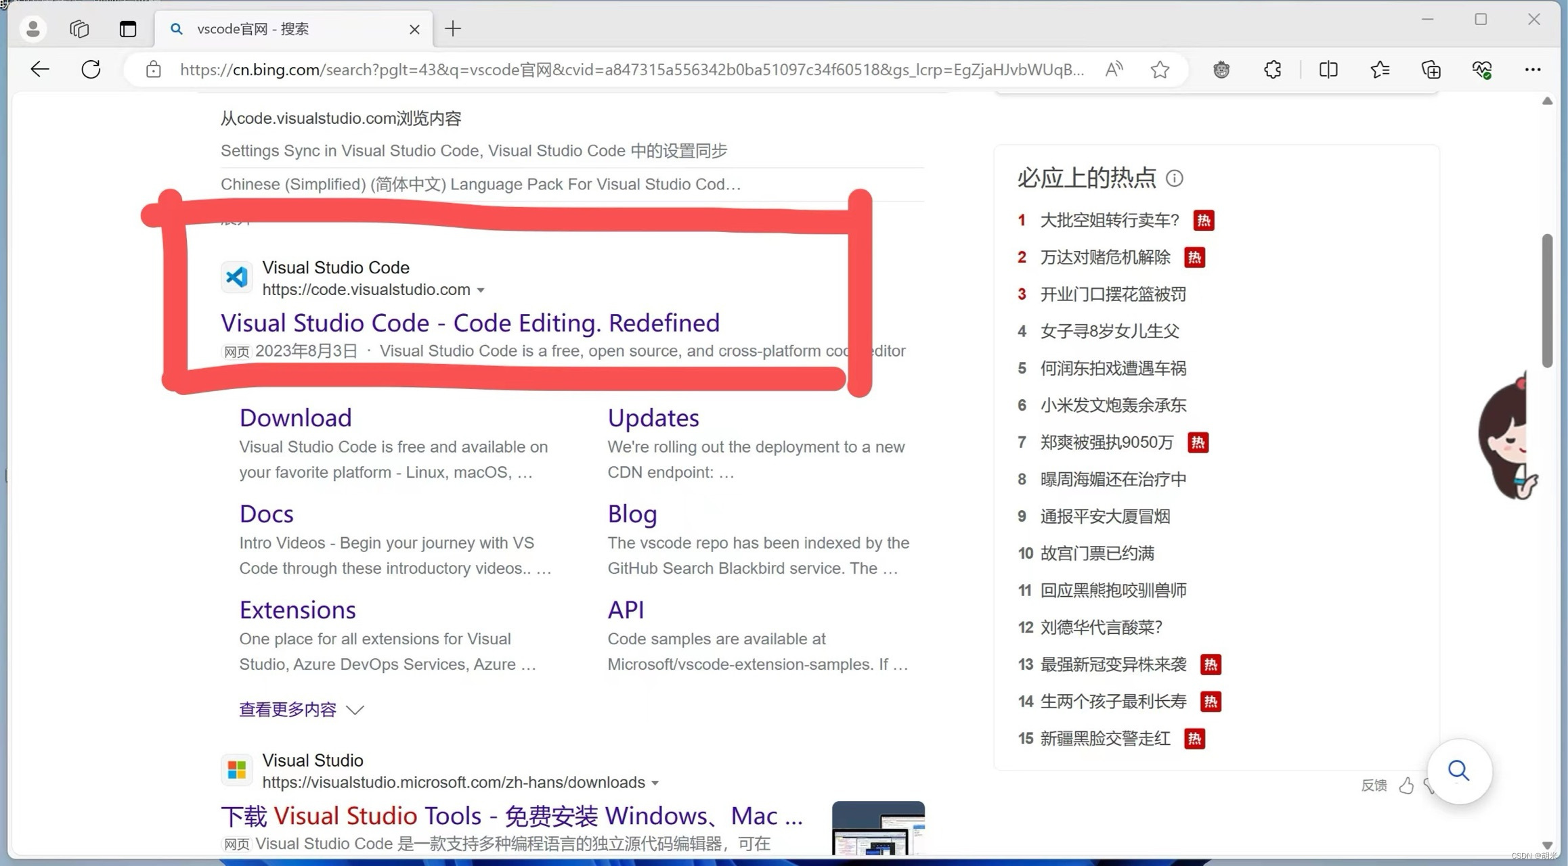Click thumbs up feedback icon
1568x866 pixels.
[x=1406, y=785]
